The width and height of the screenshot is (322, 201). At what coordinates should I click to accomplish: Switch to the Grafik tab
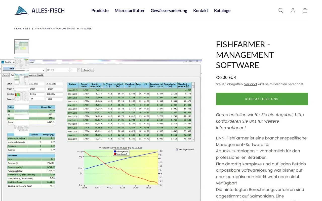[41, 75]
